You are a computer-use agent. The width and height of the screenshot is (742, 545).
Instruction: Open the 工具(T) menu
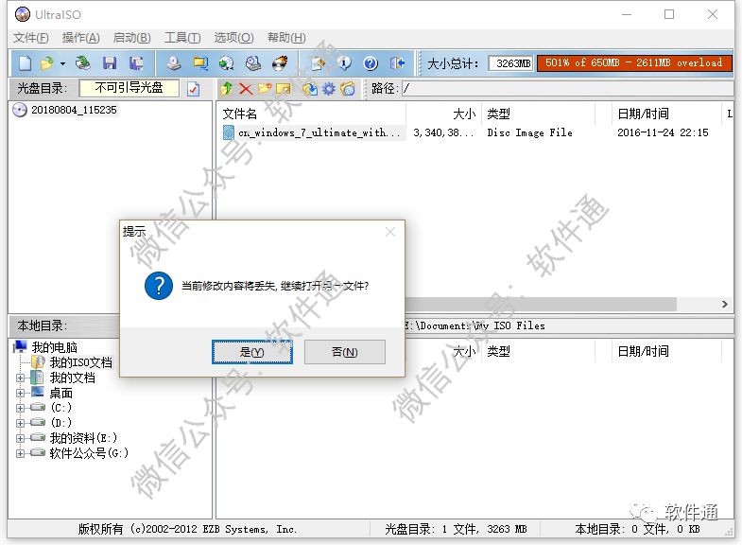point(182,38)
